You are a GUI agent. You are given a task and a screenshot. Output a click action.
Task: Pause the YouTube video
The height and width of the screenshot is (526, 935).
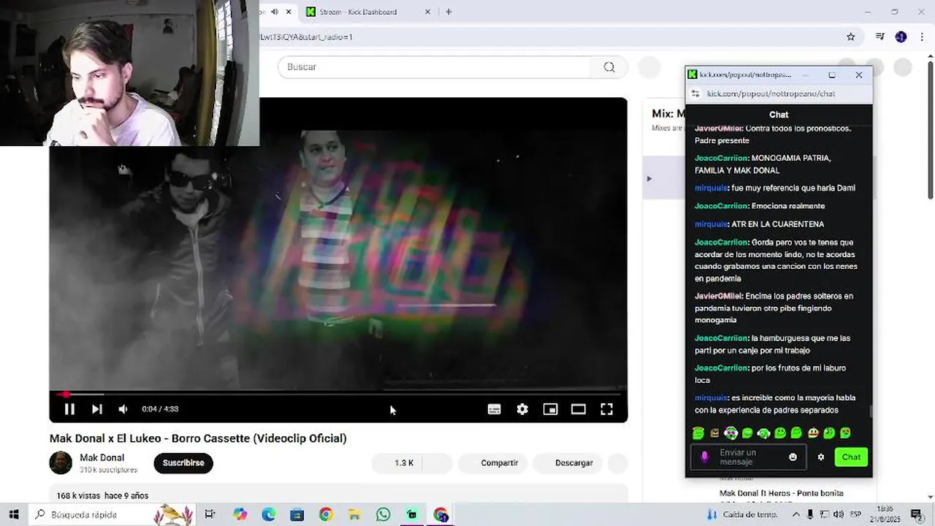[x=69, y=409]
